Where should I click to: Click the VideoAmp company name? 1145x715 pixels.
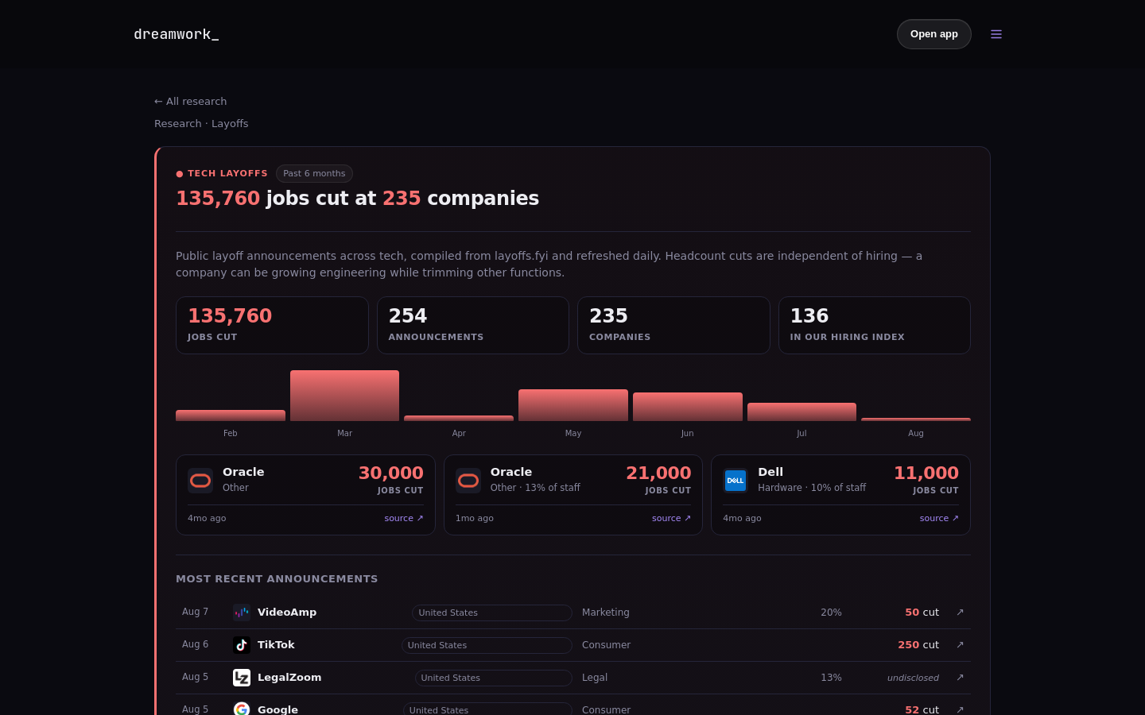pos(287,613)
